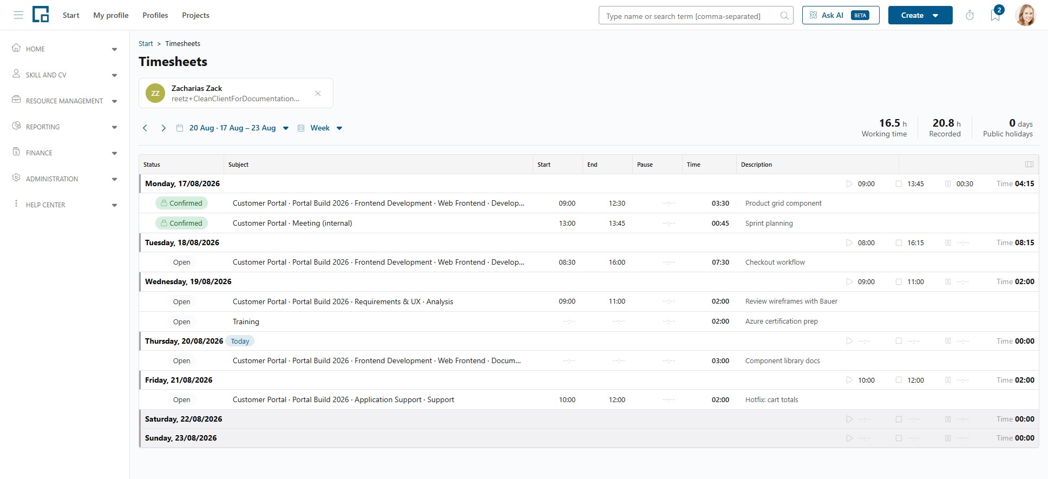The image size is (1048, 479).
Task: Open the date range dropdown
Action: [286, 128]
